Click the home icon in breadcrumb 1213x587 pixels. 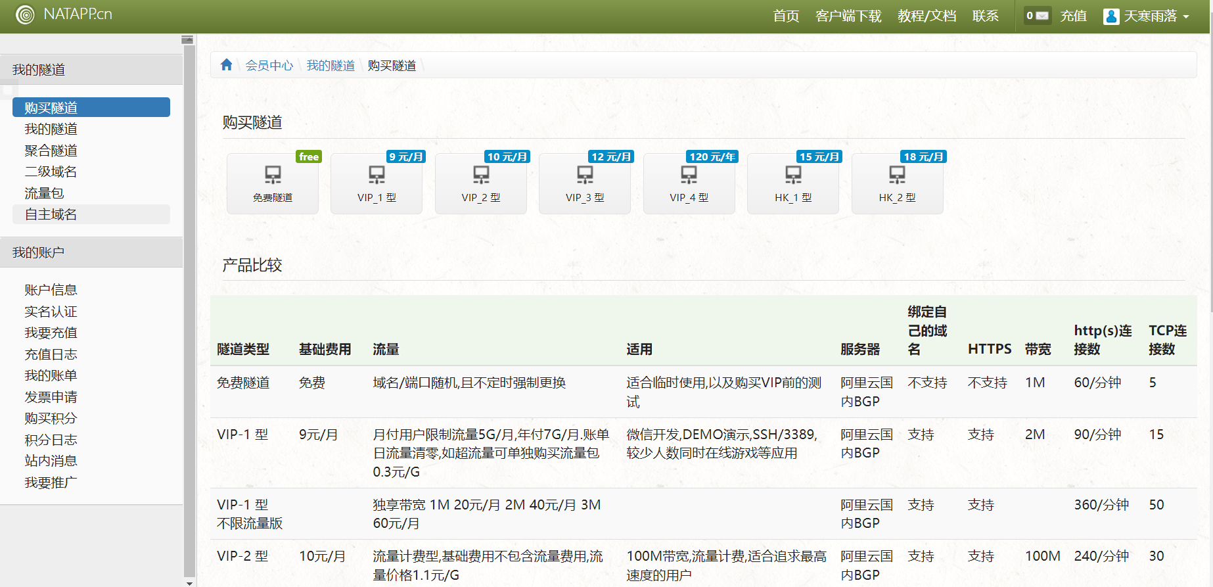point(227,65)
